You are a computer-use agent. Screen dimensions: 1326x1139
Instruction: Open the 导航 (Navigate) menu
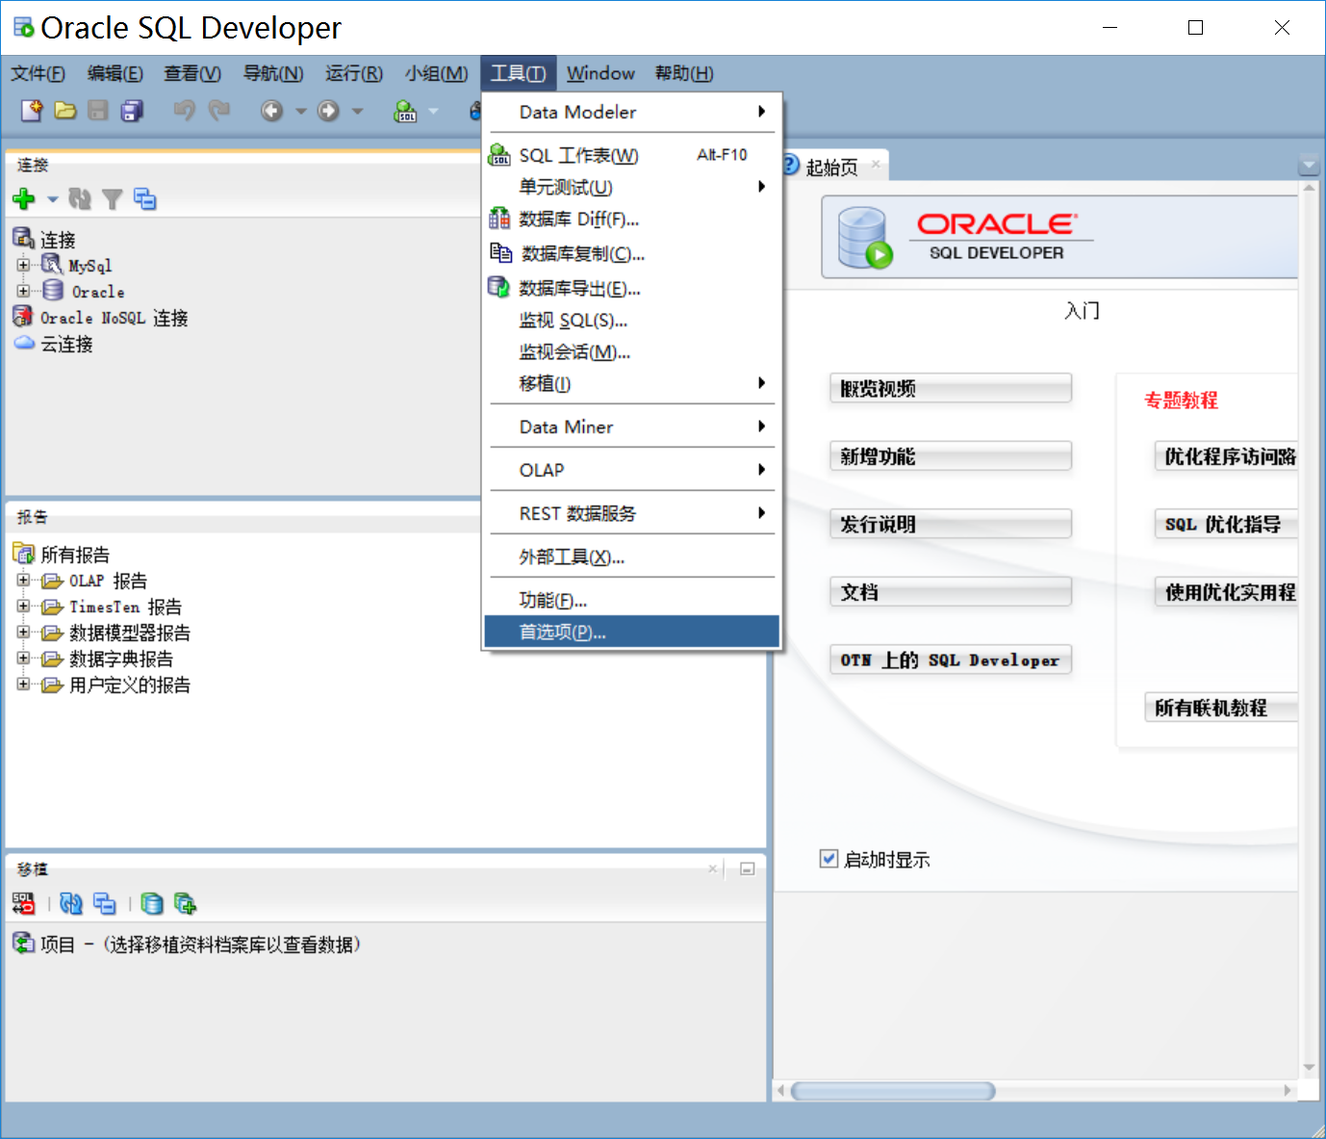[x=272, y=73]
